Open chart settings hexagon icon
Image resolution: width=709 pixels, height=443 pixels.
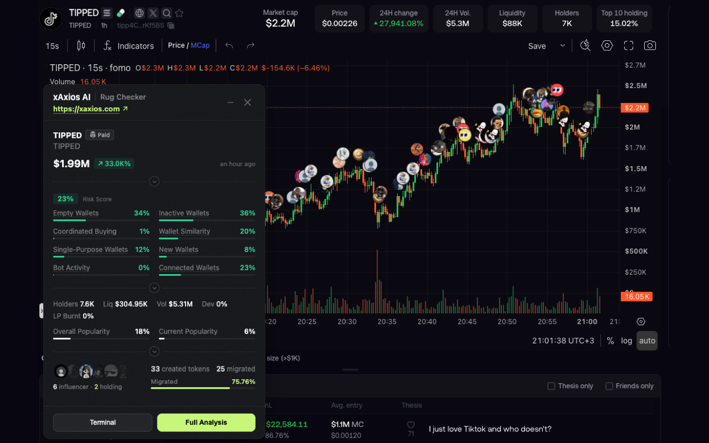[x=607, y=46]
